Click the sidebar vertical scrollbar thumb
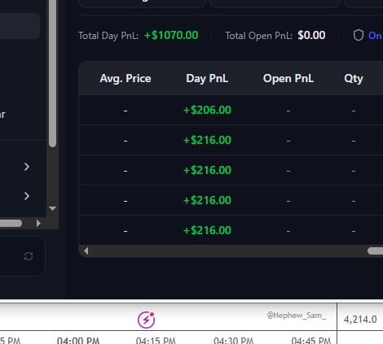The height and width of the screenshot is (344, 383). [x=53, y=73]
